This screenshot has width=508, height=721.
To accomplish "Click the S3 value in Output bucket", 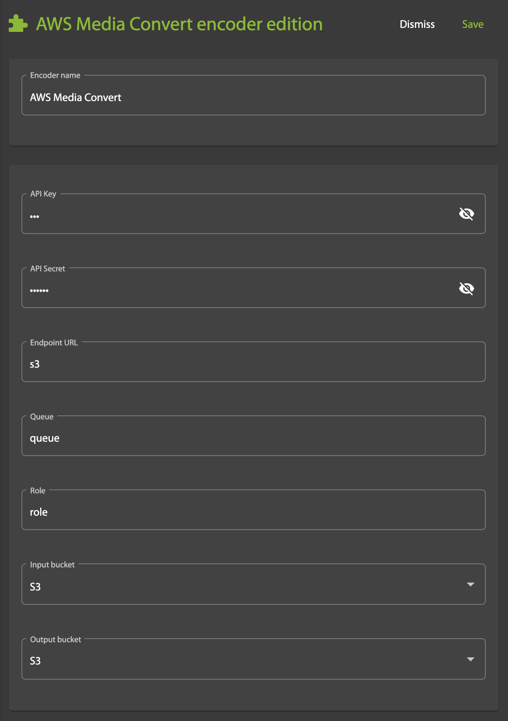I will tap(35, 661).
